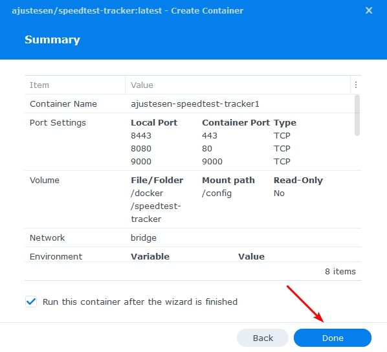387x352 pixels.
Task: Click the container port 9000 entry
Action: point(212,161)
